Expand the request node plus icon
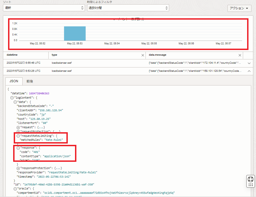This screenshot has width=256, height=197. (x=18, y=127)
